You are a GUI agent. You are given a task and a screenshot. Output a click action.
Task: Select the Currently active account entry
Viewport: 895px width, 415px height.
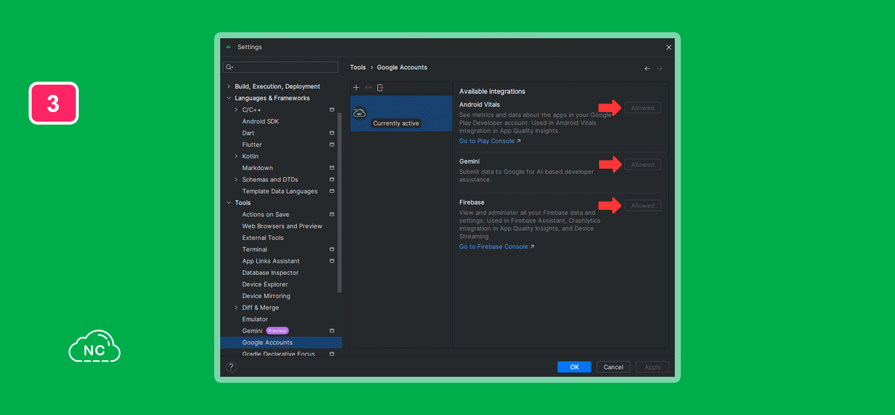point(401,113)
